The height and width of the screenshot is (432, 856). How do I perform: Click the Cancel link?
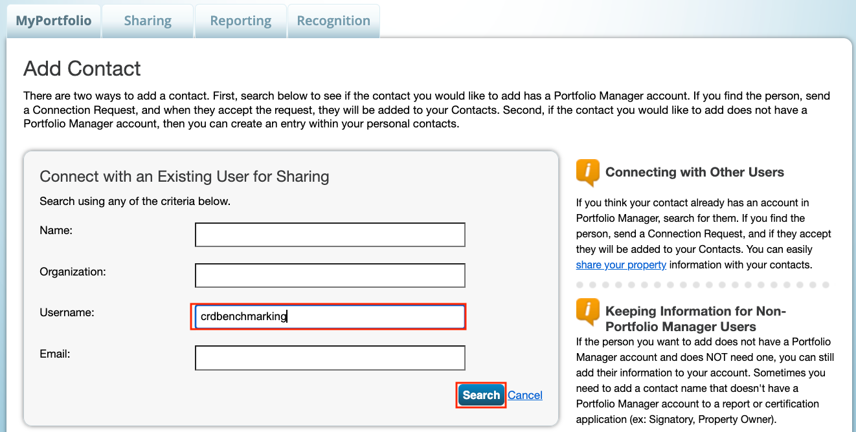(524, 395)
